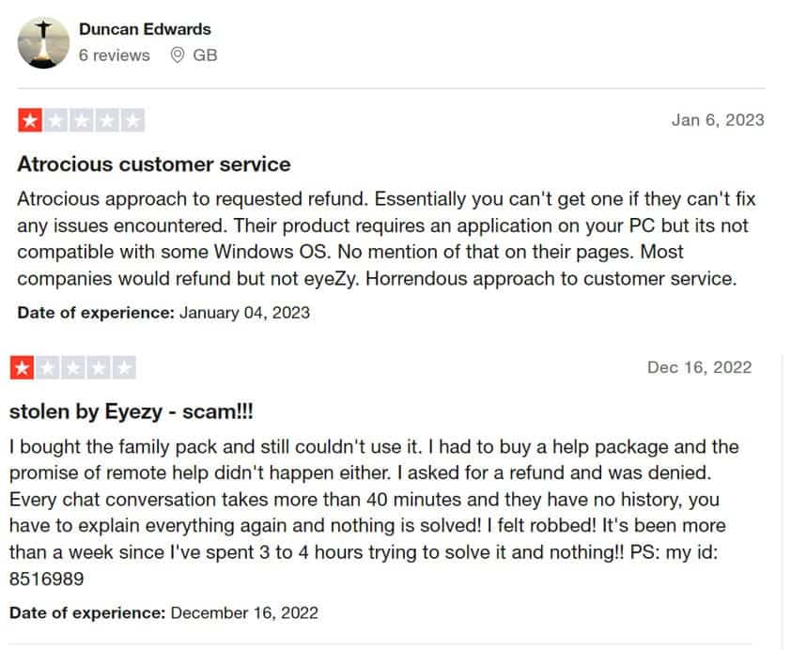Viewport: 791px width, 650px height.
Task: Click the Dec 16, 2022 review date
Action: coord(699,367)
